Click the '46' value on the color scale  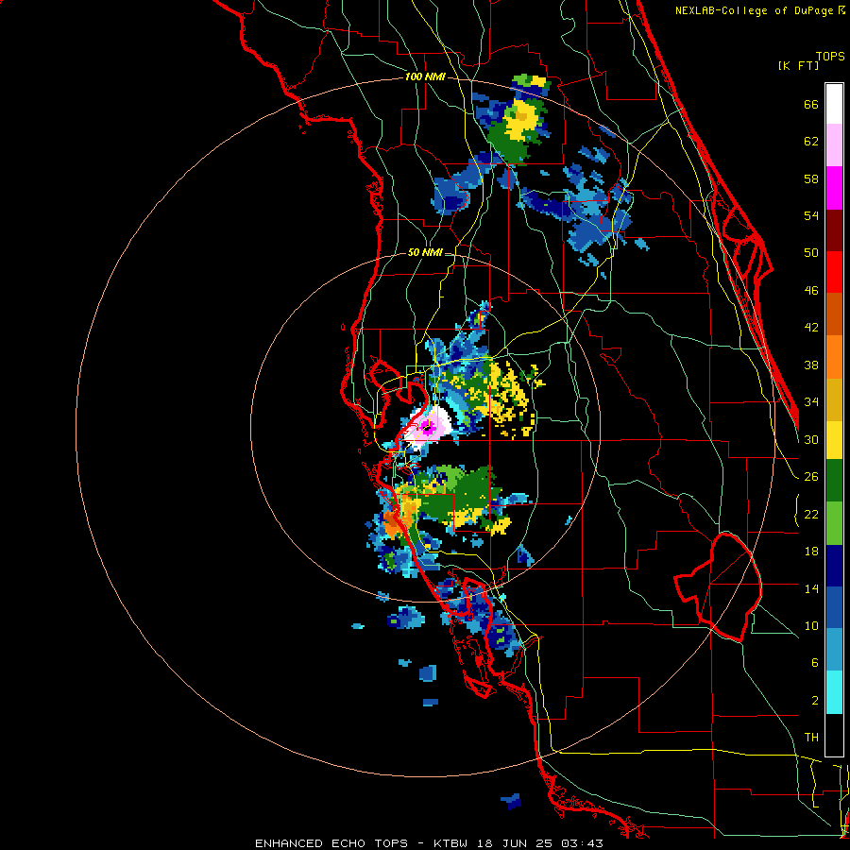point(811,291)
